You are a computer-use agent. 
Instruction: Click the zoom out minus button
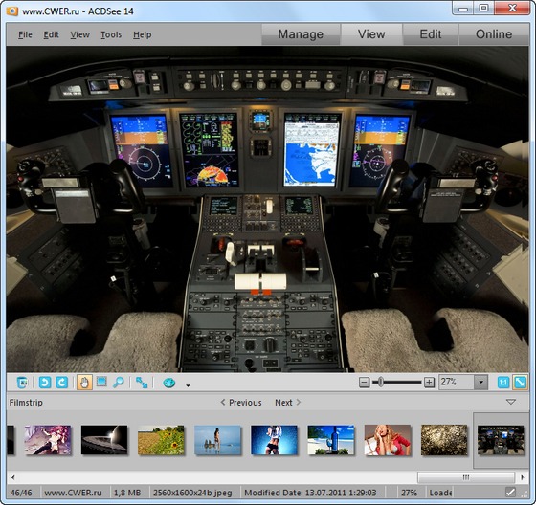click(x=365, y=383)
